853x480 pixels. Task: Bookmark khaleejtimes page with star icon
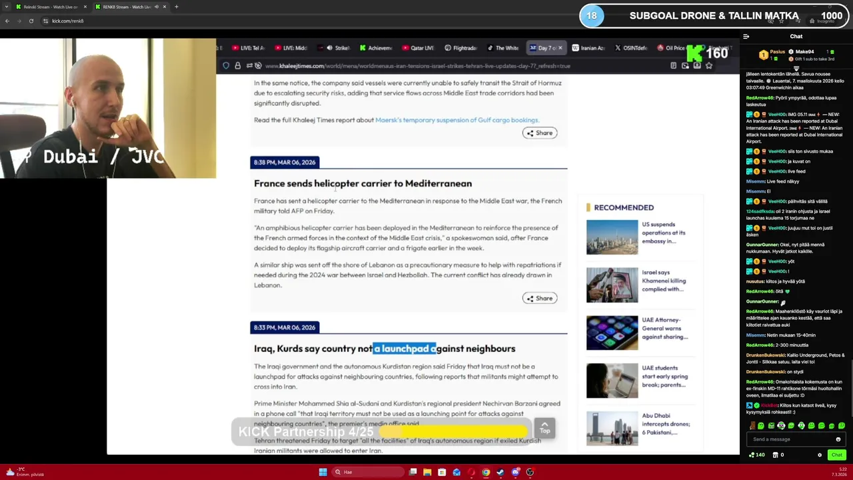click(709, 65)
